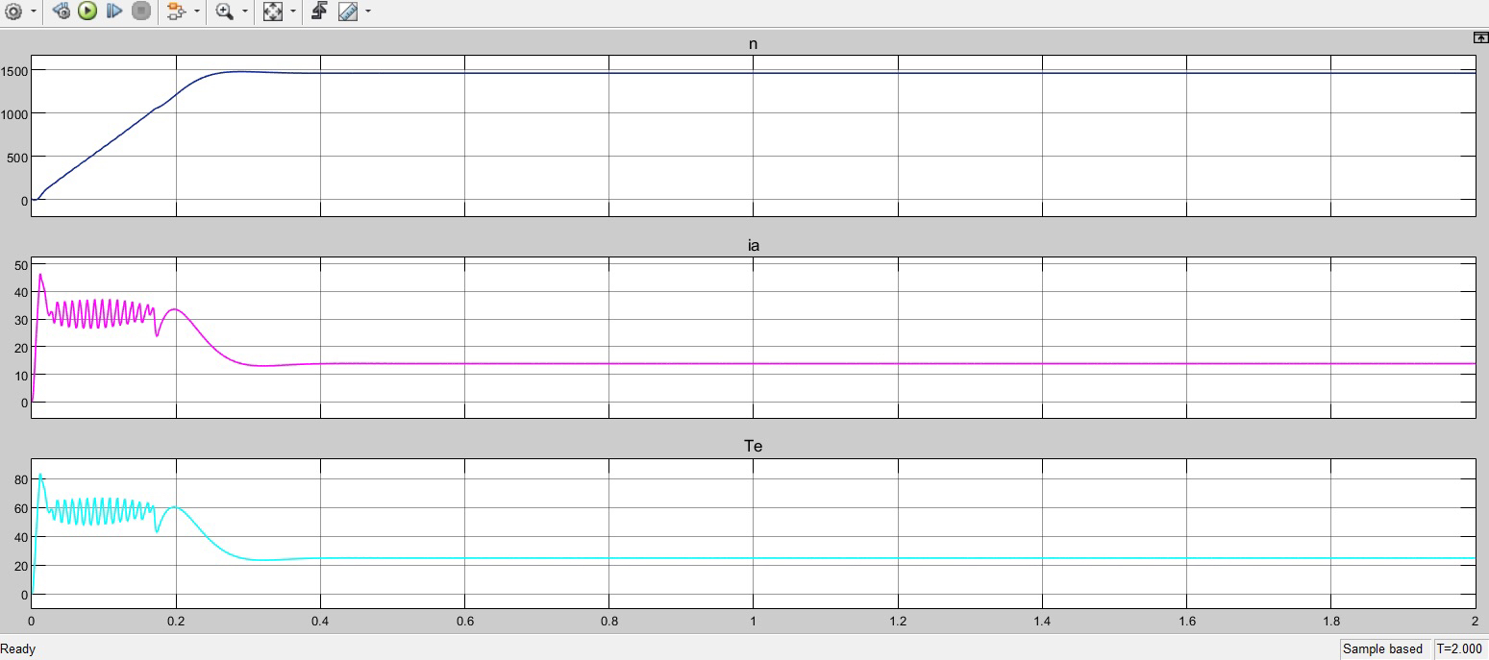Step forward the simulation
The image size is (1489, 660).
114,12
